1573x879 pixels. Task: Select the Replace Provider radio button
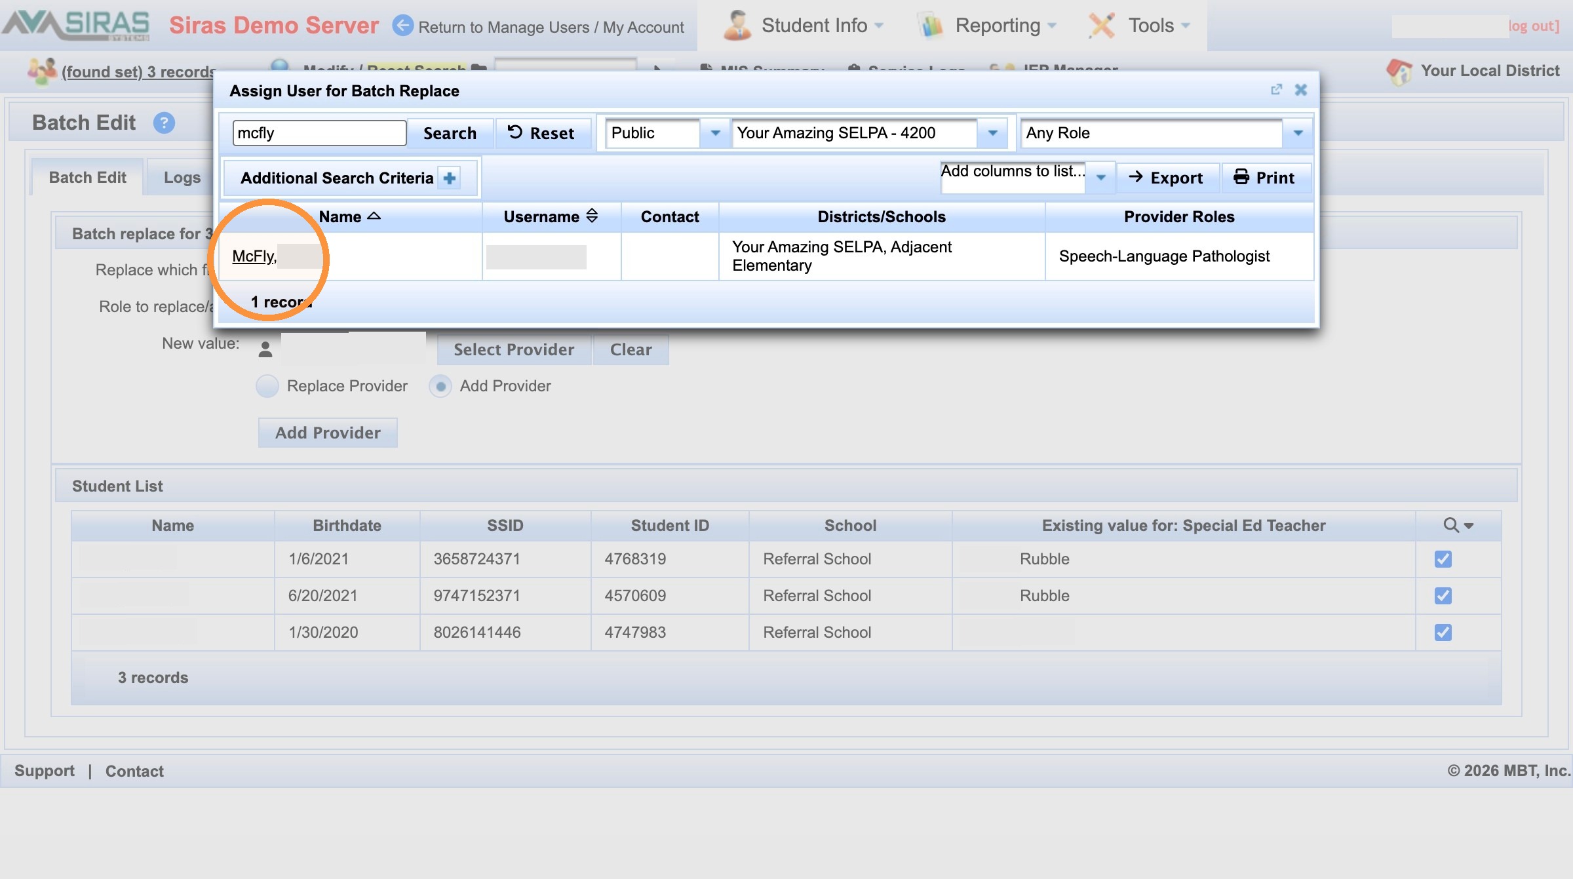point(267,386)
